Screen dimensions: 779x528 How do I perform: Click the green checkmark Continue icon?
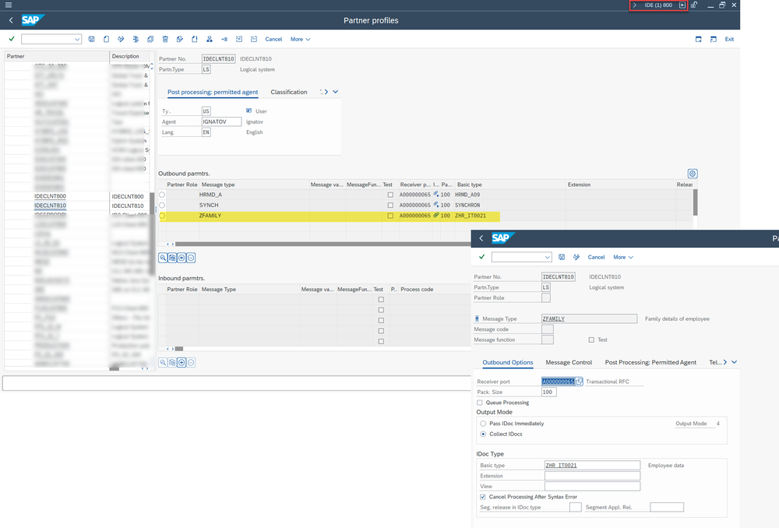point(11,39)
